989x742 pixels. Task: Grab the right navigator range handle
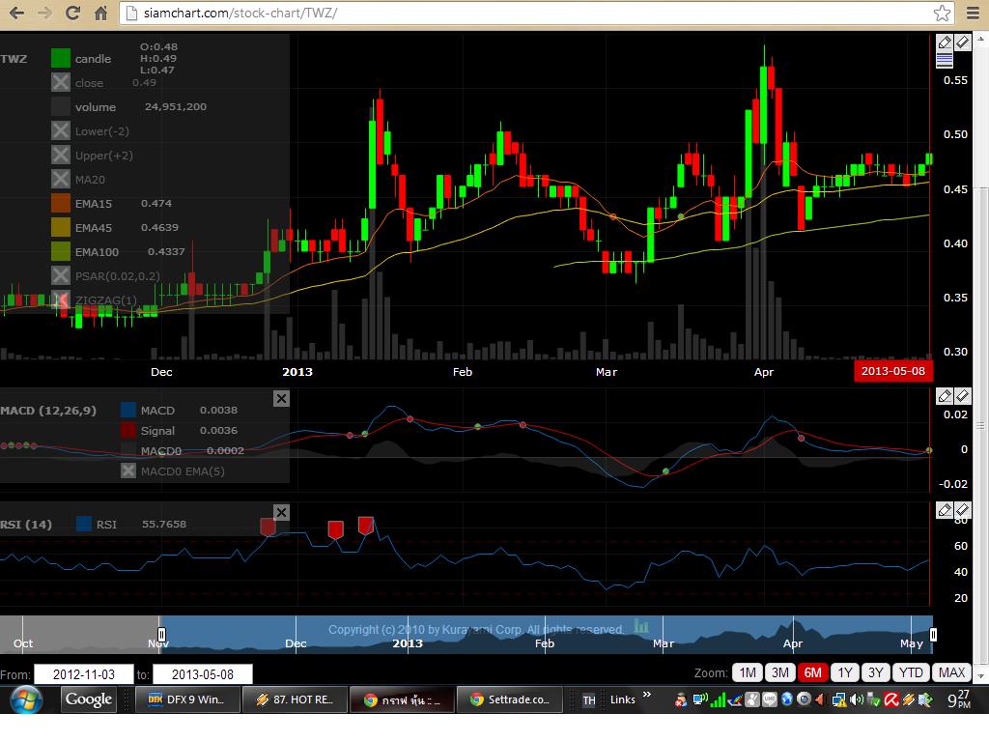point(934,634)
